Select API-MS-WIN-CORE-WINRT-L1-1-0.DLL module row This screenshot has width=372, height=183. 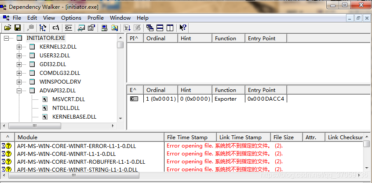click(x=66, y=154)
